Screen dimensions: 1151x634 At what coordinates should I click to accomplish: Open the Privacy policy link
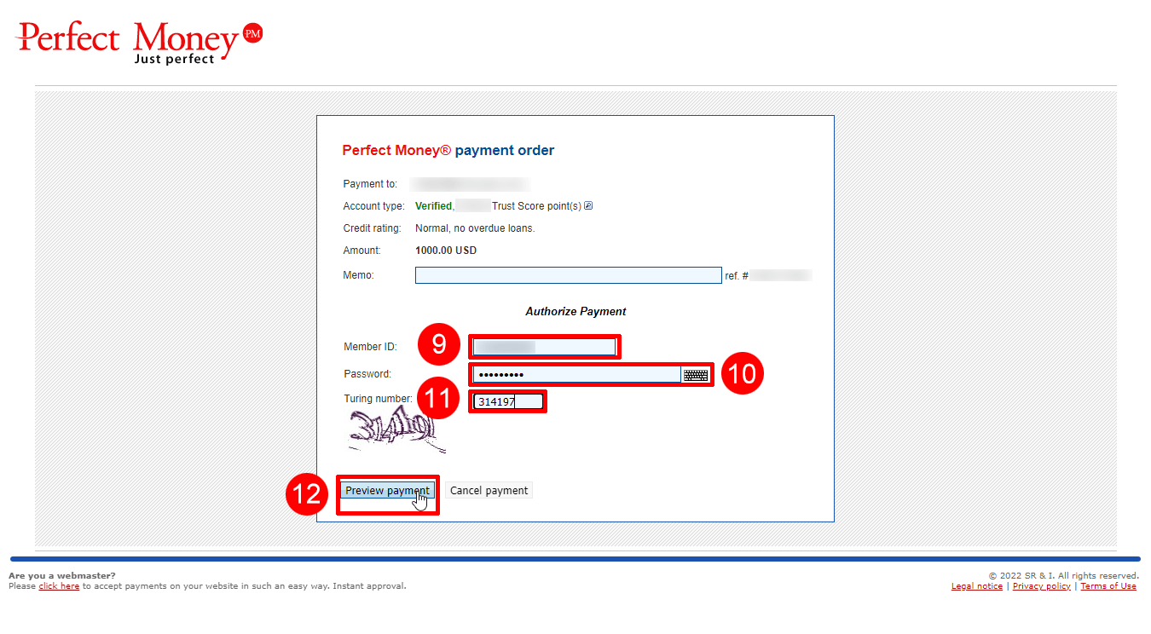click(x=1041, y=586)
